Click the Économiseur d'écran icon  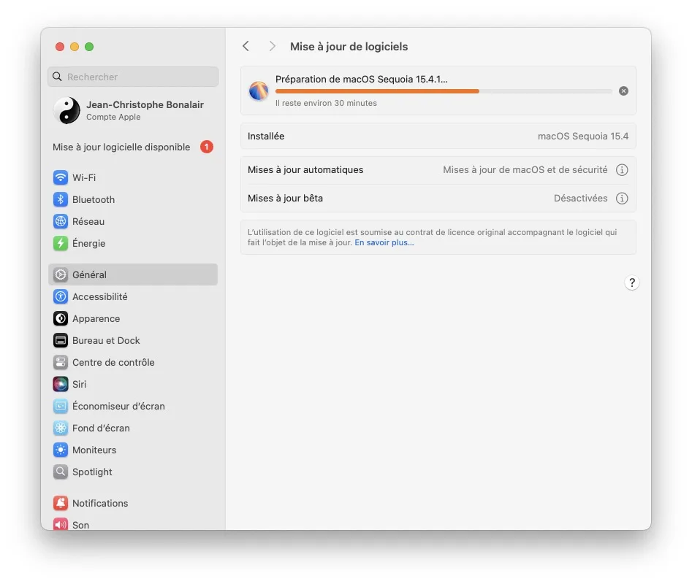(x=61, y=406)
